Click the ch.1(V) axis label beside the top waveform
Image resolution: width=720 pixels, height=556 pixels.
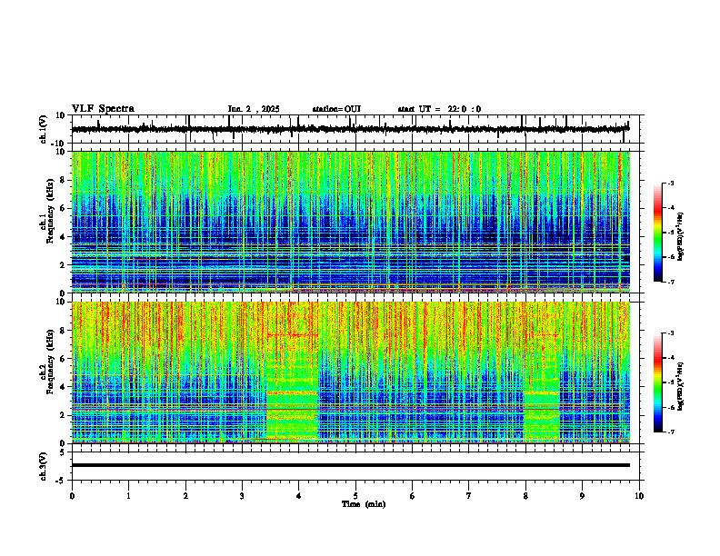coord(44,129)
